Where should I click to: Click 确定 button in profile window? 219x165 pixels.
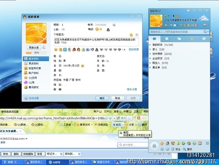pyautogui.click(x=102, y=98)
